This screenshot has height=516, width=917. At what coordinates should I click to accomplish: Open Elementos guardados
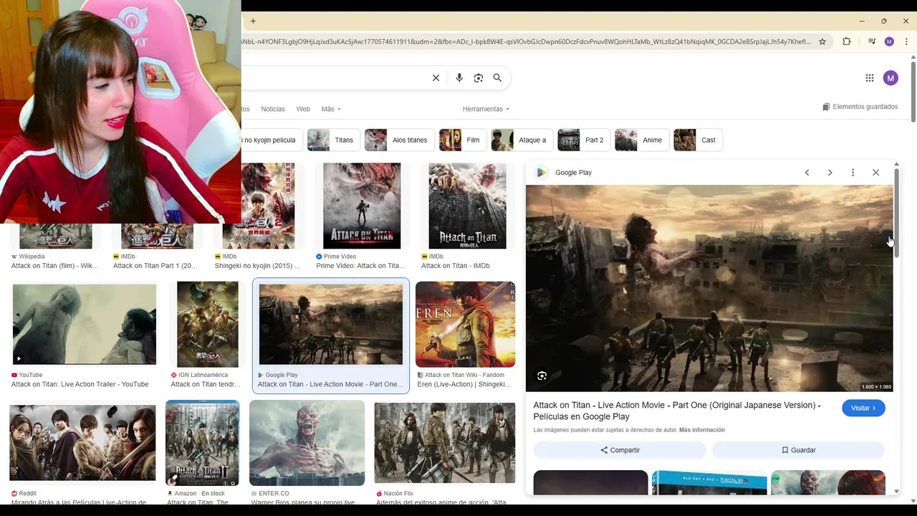[x=860, y=107]
